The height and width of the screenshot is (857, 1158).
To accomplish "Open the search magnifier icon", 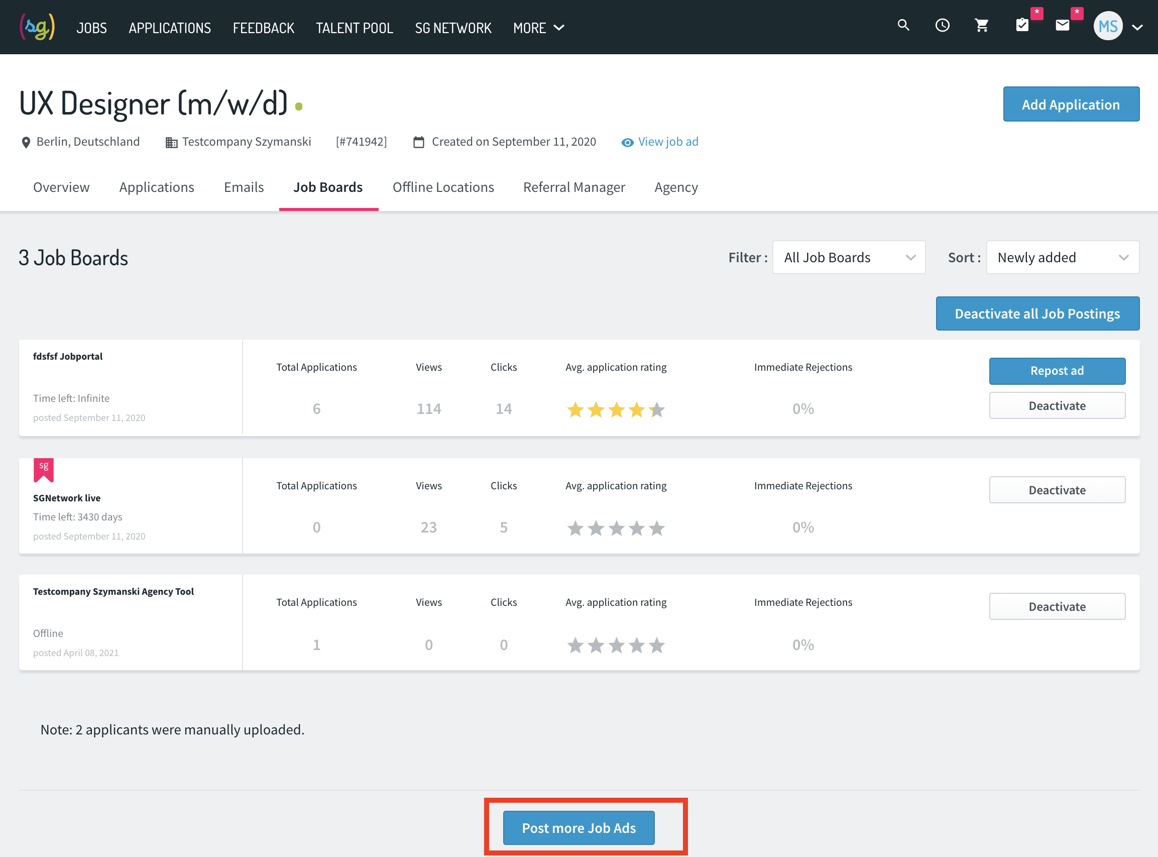I will pyautogui.click(x=903, y=25).
